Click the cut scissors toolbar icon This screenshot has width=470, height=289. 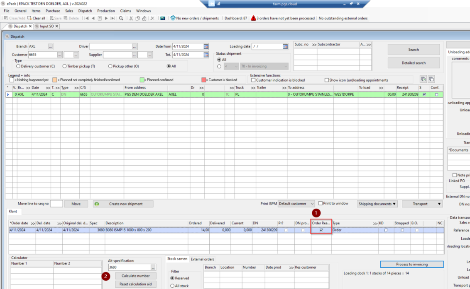point(131,18)
